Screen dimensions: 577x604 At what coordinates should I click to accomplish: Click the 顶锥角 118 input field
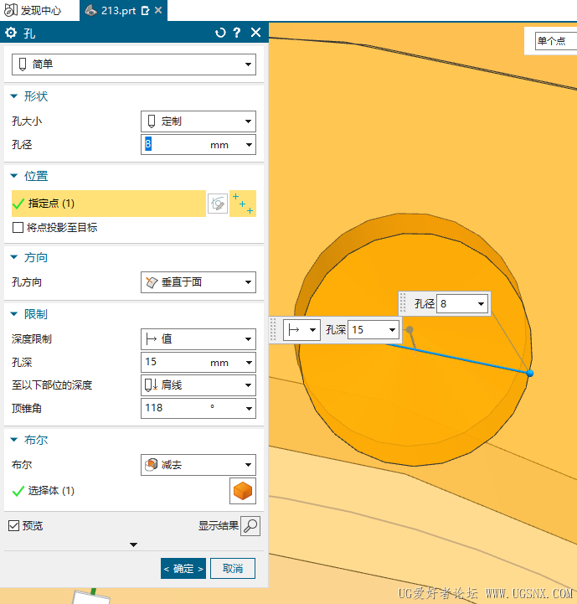[173, 408]
